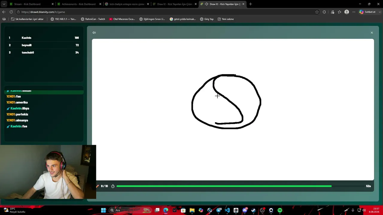
Task: Open the taskbar weather widget
Action: click(x=14, y=210)
